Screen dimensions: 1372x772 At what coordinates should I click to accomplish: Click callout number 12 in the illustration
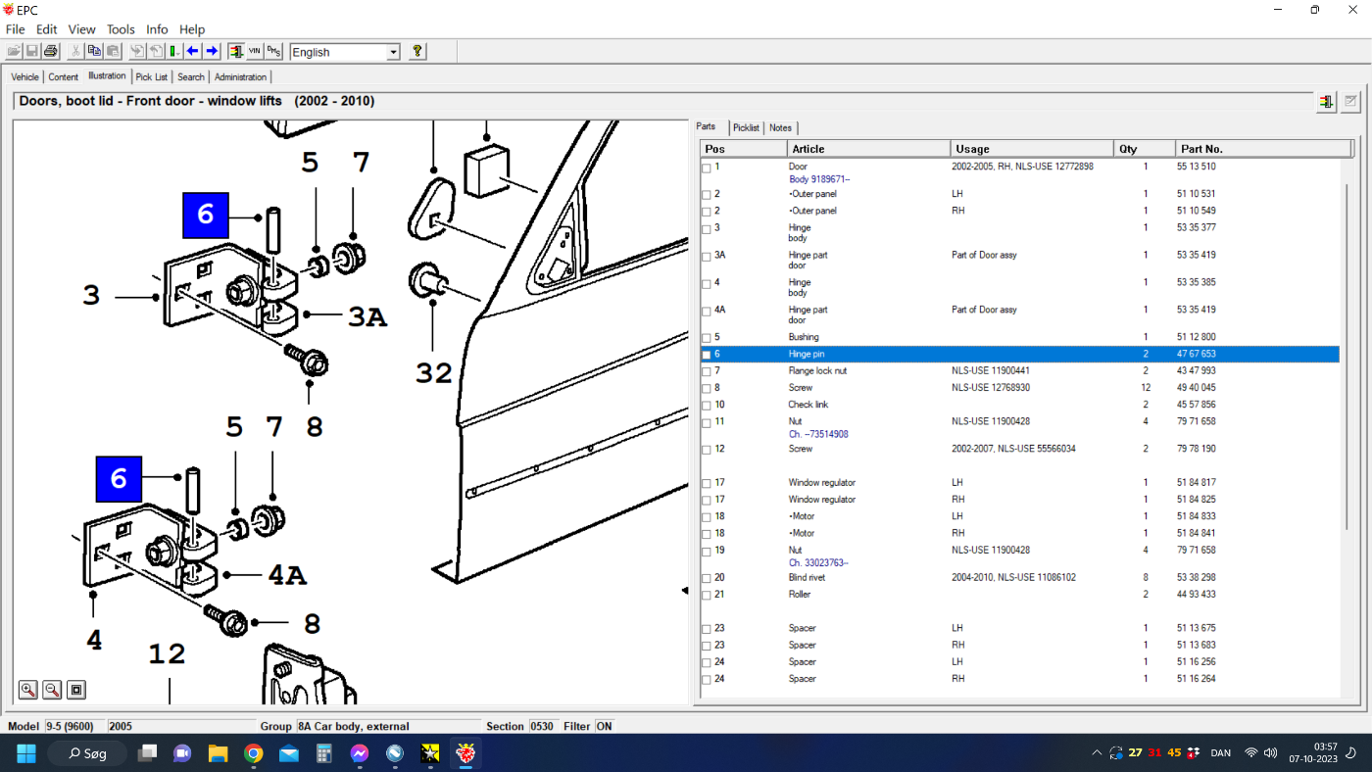coord(168,654)
